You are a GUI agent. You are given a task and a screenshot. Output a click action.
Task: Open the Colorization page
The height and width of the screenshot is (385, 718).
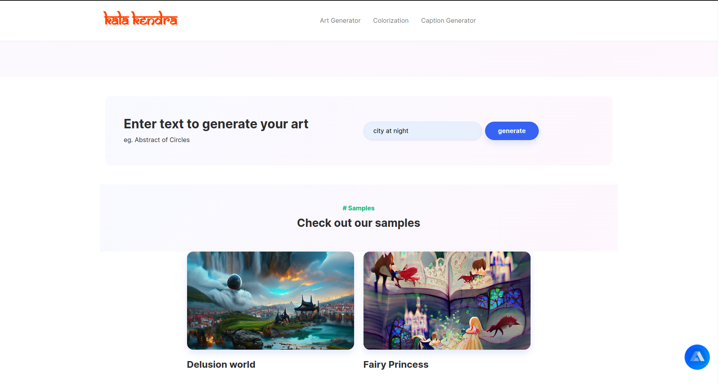pos(391,20)
